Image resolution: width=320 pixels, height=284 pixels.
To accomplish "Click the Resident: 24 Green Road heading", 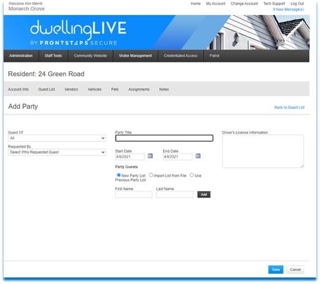I will (x=46, y=74).
